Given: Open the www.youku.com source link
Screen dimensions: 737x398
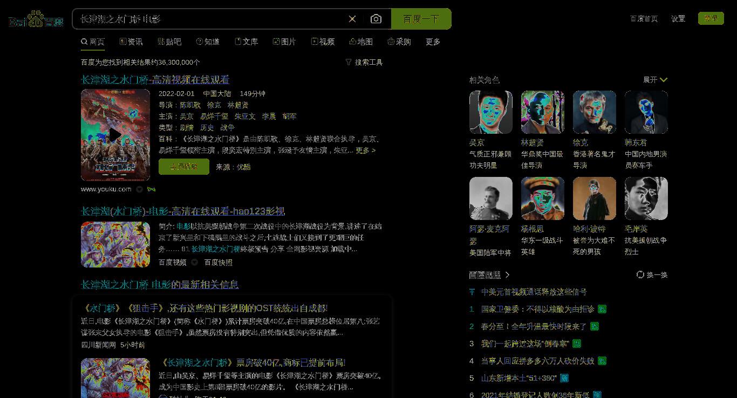Looking at the screenshot, I should (x=106, y=189).
